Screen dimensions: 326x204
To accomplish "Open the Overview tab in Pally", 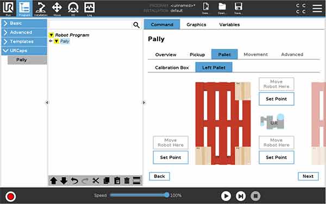I will [x=166, y=55].
